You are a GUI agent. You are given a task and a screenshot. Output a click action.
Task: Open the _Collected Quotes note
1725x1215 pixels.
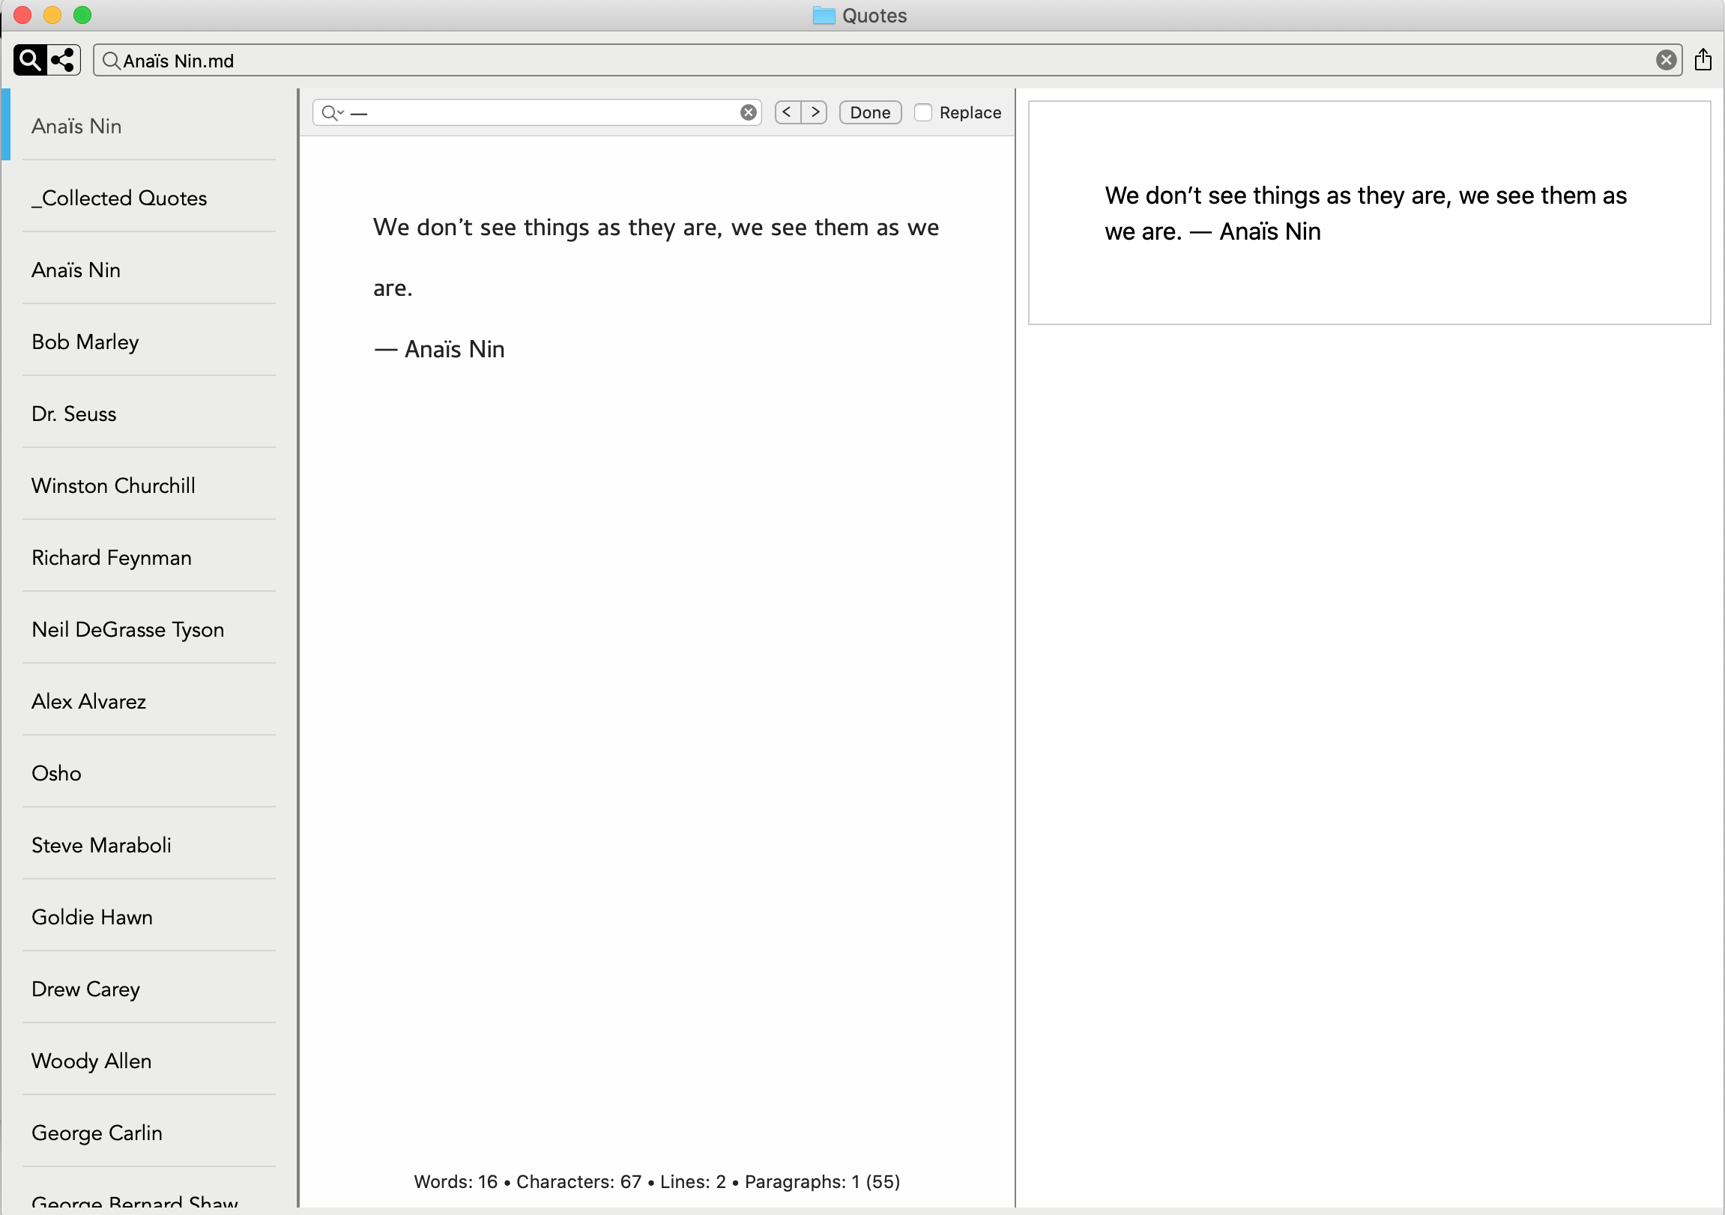click(119, 199)
